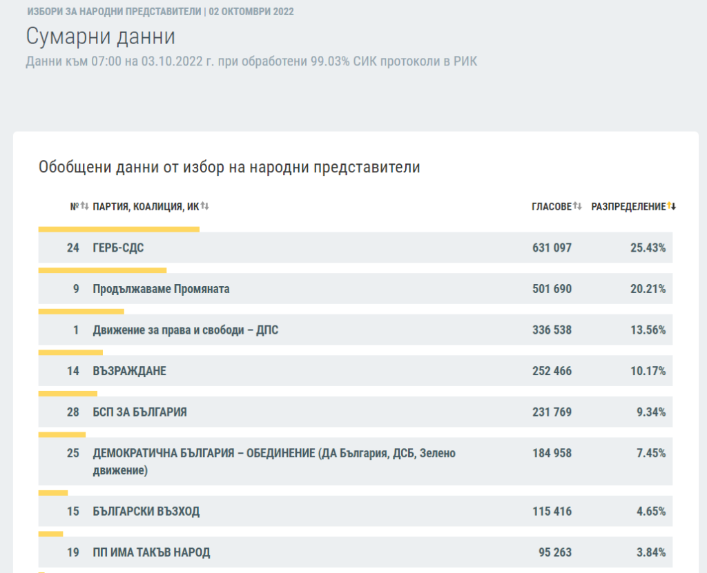Sort by ПАРТИЯ, КОАЛИЦИЯ, ИК using its arrows
Viewport: 707px width, 573px height.
[205, 207]
